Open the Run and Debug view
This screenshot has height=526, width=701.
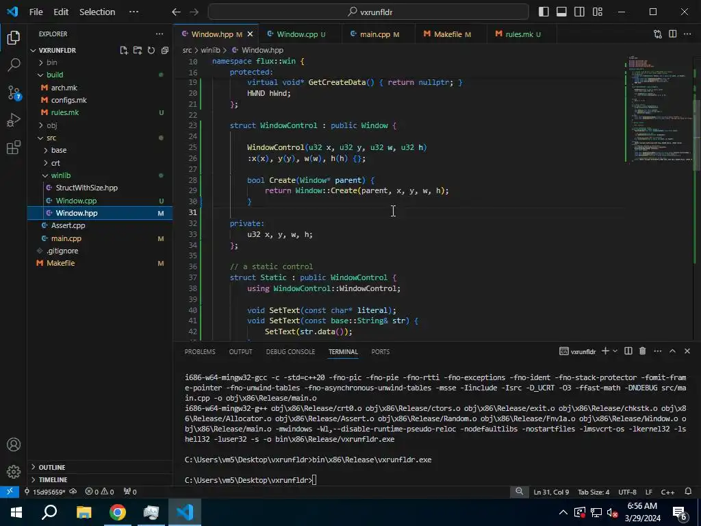click(14, 120)
